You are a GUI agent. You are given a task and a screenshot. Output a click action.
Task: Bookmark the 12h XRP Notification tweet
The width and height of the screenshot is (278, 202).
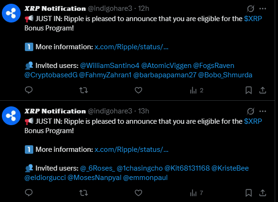coord(248,90)
